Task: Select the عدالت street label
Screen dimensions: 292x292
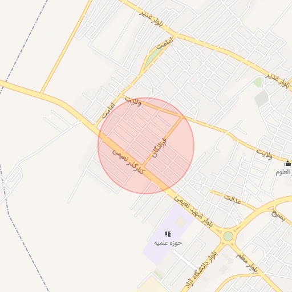Action: pyautogui.click(x=232, y=199)
